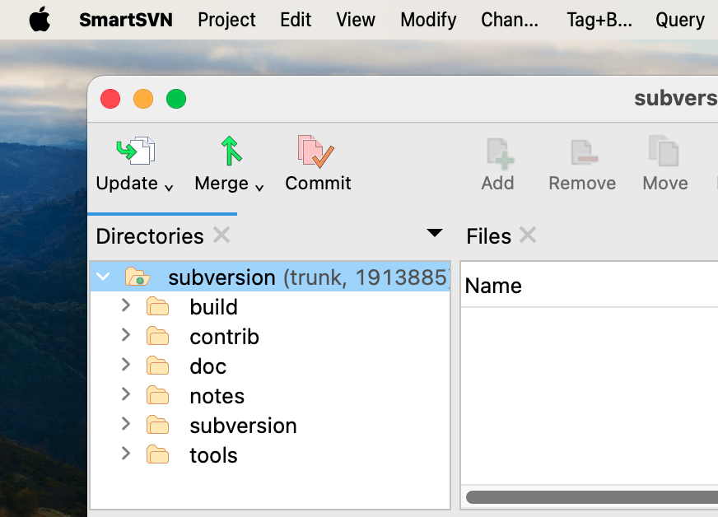
Task: Select the notes directory in the tree
Action: (217, 395)
